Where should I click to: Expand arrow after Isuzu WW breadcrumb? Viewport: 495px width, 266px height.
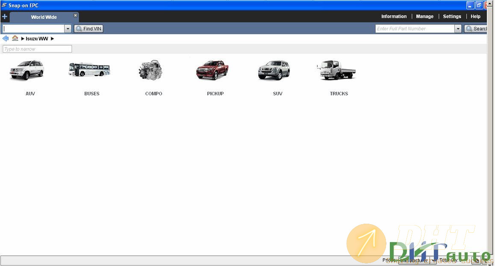[53, 39]
